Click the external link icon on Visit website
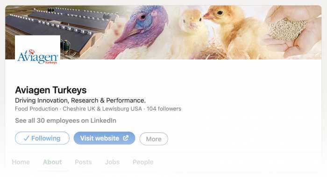327x177 pixels. point(126,138)
